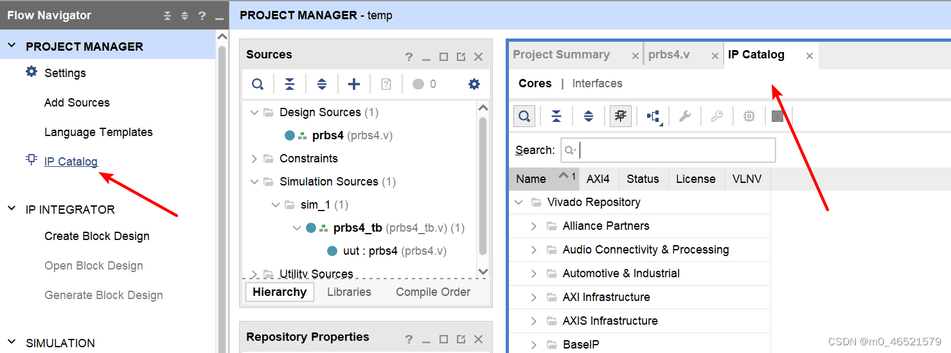The width and height of the screenshot is (951, 353).
Task: Click the IP Catalog chip icon in Flow Navigator
Action: [x=31, y=160]
